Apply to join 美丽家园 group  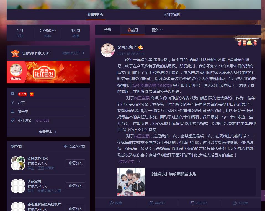click(76, 186)
